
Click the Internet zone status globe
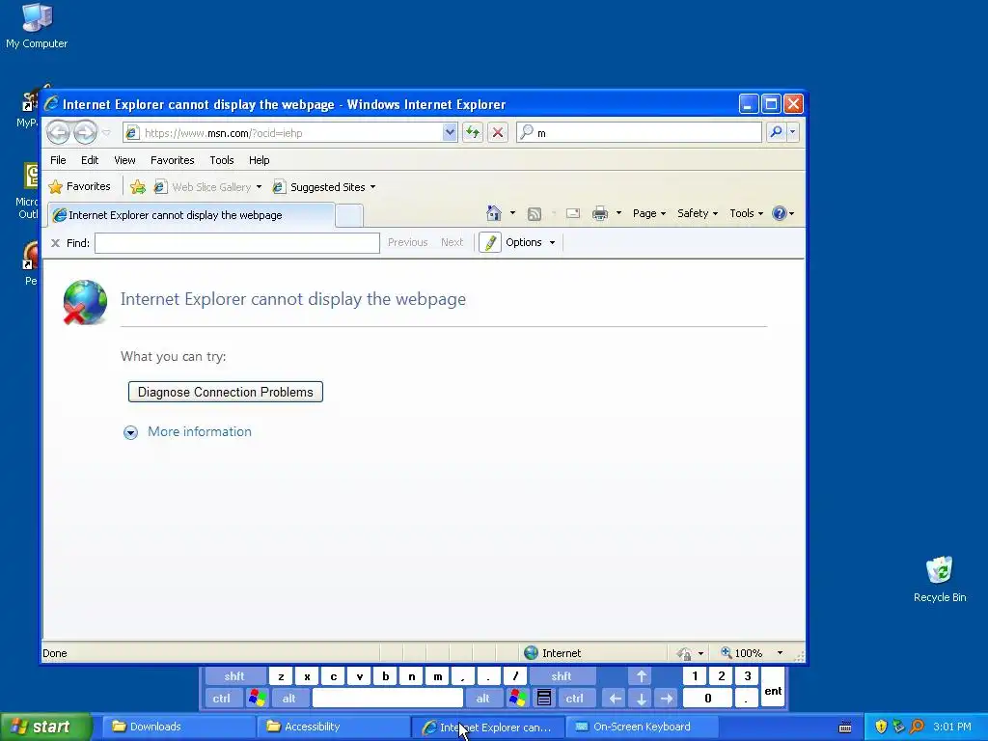tap(532, 653)
